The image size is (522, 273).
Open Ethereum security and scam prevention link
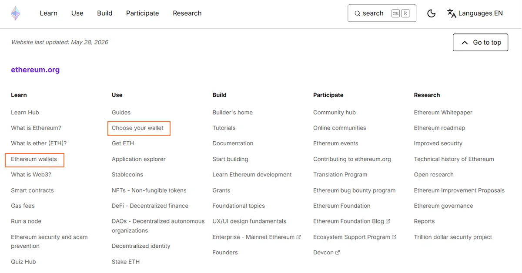pyautogui.click(x=49, y=241)
